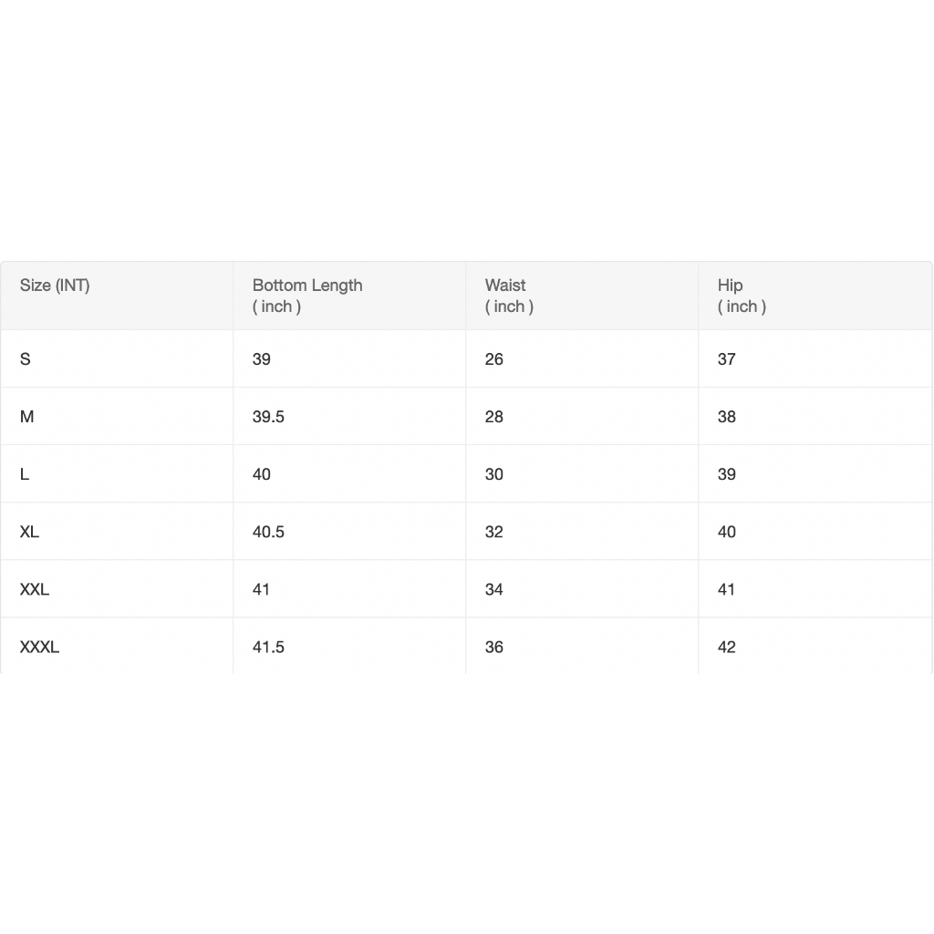Choose the L size row label
Screen dimensions: 934x934
(x=25, y=474)
